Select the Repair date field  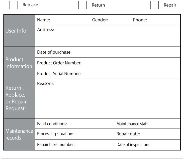pos(160,134)
